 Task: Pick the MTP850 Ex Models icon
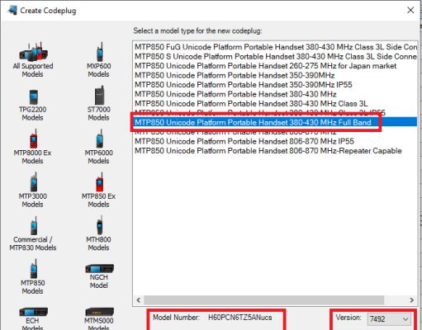99,181
